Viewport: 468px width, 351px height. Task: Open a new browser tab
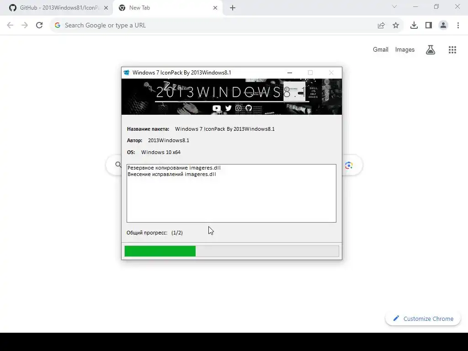(x=233, y=8)
